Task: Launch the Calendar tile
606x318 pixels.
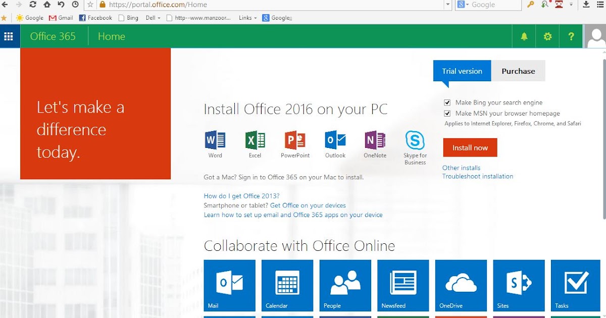Action: point(287,285)
